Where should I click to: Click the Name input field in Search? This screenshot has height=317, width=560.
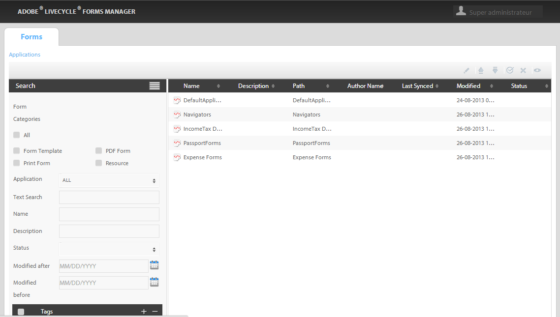109,214
